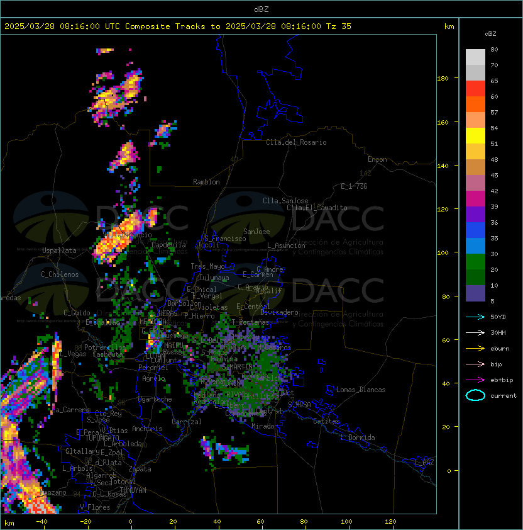Click the 'Composite Tracks' header timestamp text
Image resolution: width=523 pixels, height=530 pixels.
click(178, 26)
